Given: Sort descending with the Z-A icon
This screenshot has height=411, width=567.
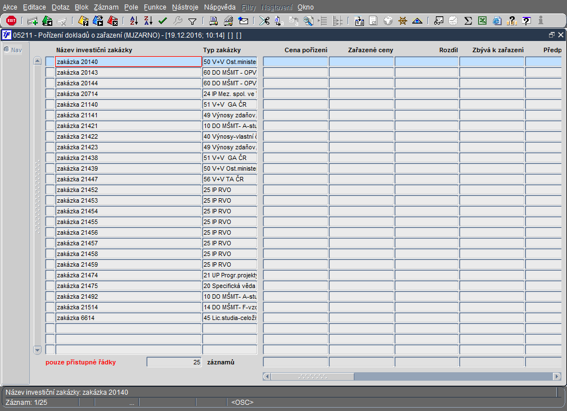Looking at the screenshot, I should pyautogui.click(x=148, y=21).
